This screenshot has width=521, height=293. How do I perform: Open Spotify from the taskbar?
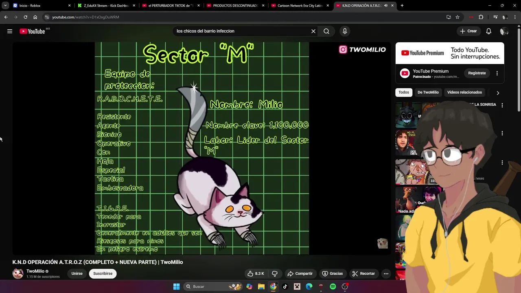(x=333, y=286)
